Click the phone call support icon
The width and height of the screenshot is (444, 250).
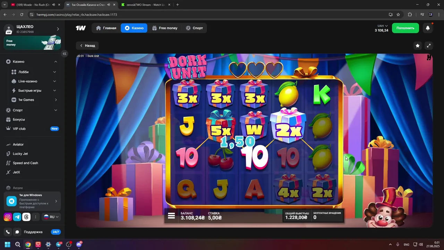tap(8, 232)
